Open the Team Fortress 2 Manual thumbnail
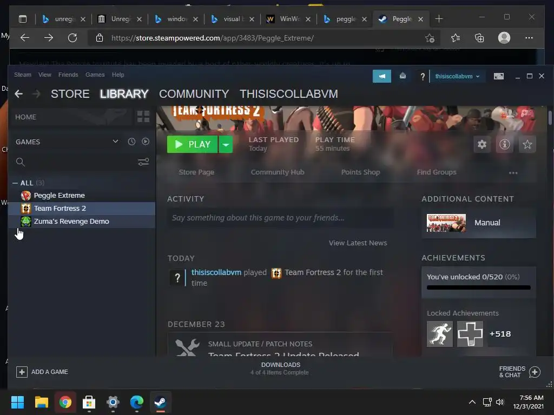 pos(446,223)
